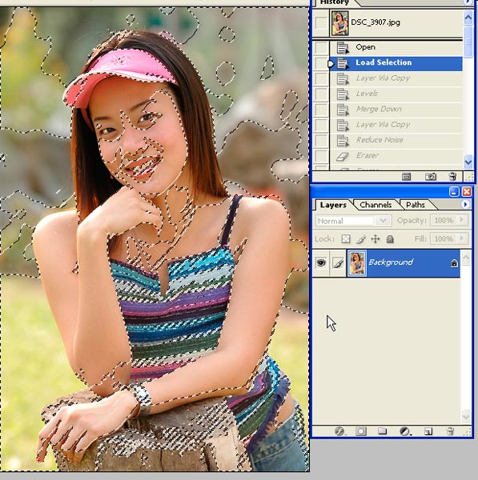Click the document icon of Levels state

[343, 94]
